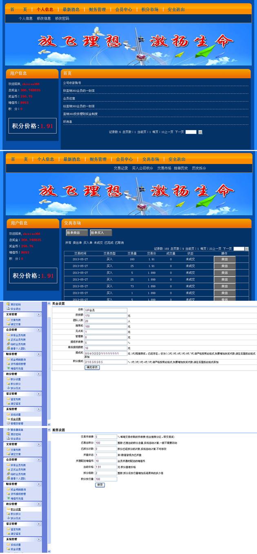Click 服务器信息 icon in the sidebar
This screenshot has height=554, width=257.
click(x=8, y=430)
